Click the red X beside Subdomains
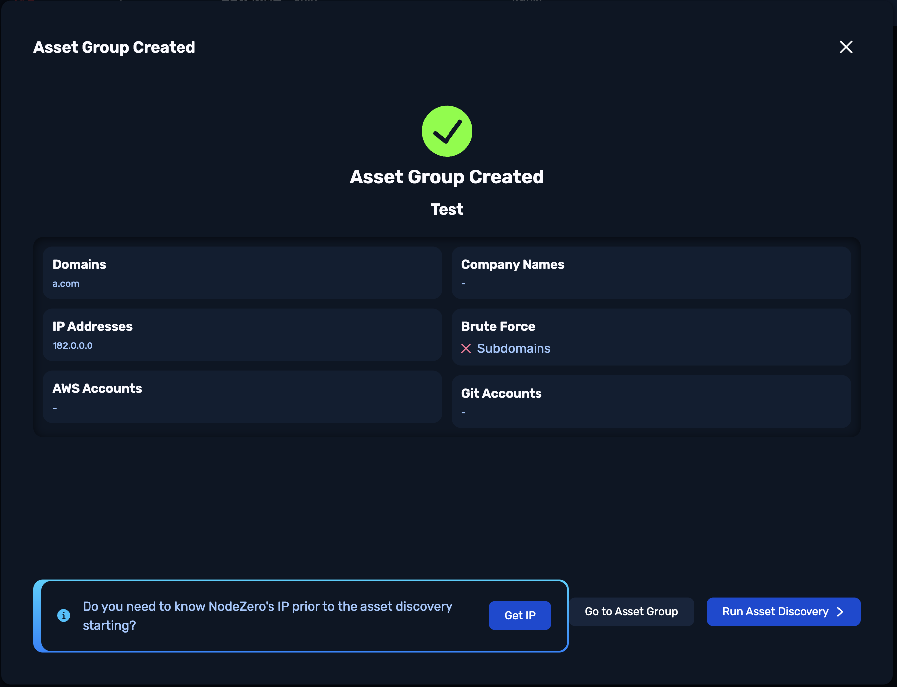The image size is (897, 687). pos(466,348)
